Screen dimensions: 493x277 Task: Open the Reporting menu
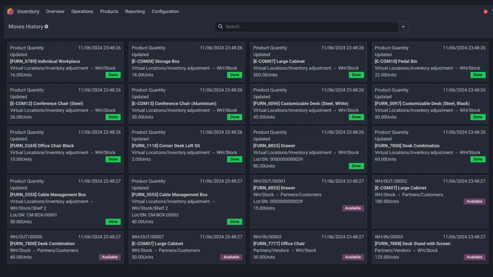(x=135, y=12)
